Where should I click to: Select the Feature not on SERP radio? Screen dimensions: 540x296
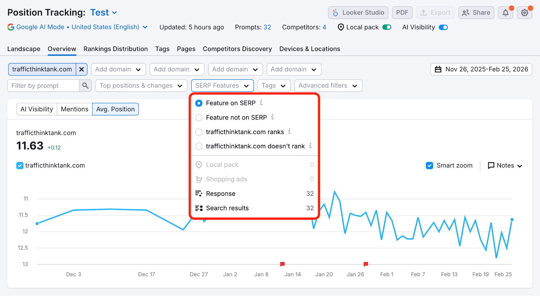click(199, 117)
